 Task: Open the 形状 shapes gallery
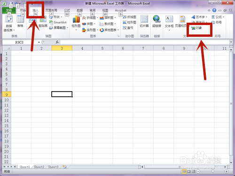coord(55,17)
